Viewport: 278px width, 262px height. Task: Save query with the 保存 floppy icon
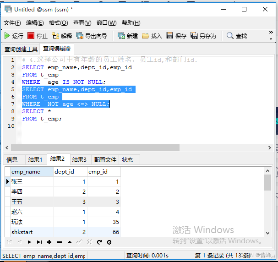click(169, 36)
